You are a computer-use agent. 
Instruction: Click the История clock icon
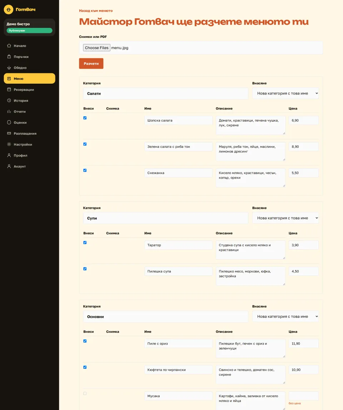9,101
